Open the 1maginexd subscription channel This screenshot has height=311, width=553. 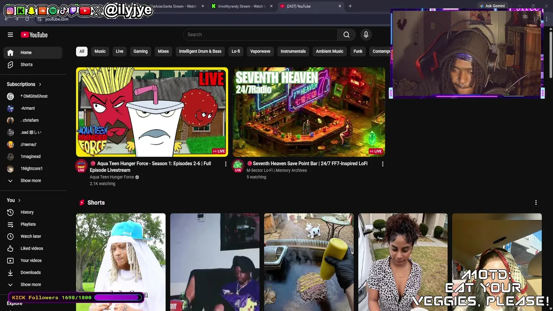(33, 157)
